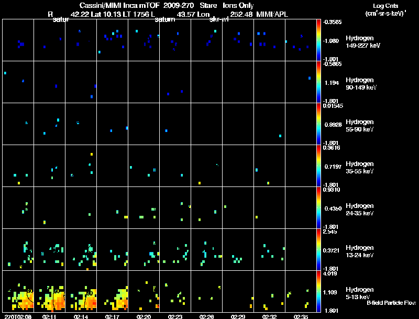The height and width of the screenshot is (319, 419).
Task: Click the 'MIMI/APL' text in header
Action: tap(272, 14)
